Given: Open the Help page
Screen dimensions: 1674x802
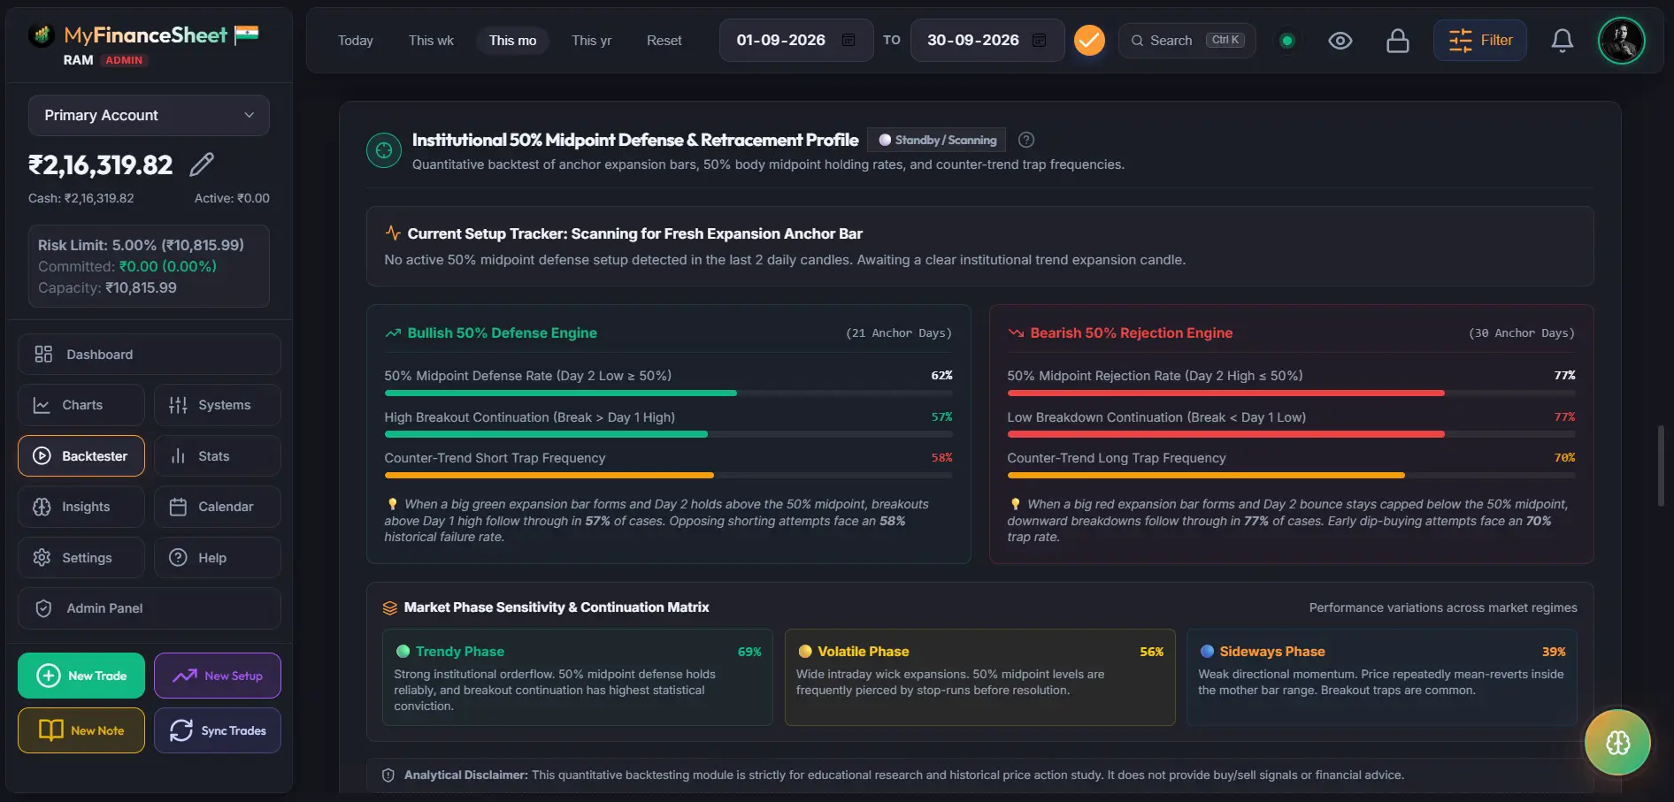Looking at the screenshot, I should pyautogui.click(x=218, y=558).
